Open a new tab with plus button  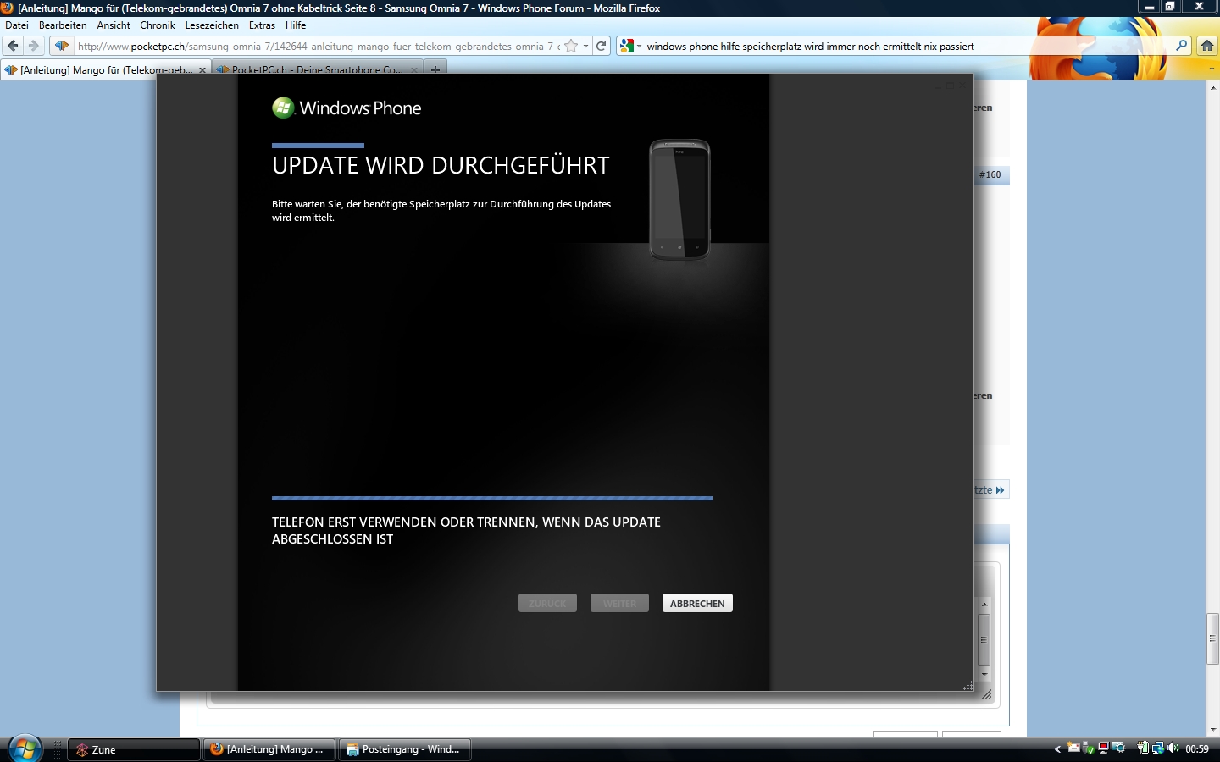(x=435, y=69)
